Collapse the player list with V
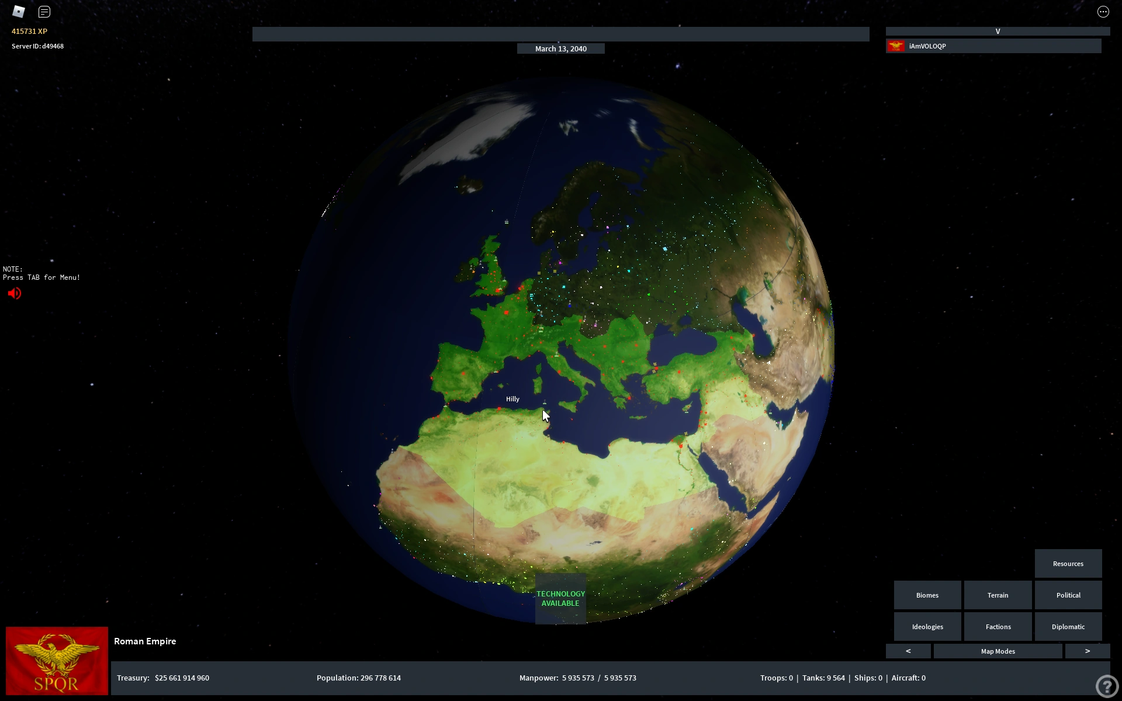 point(997,32)
